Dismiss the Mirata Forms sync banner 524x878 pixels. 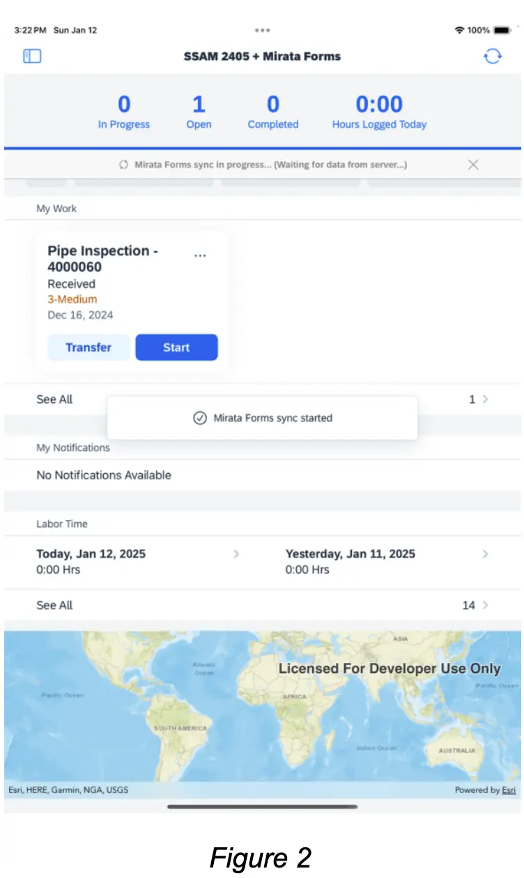click(473, 165)
